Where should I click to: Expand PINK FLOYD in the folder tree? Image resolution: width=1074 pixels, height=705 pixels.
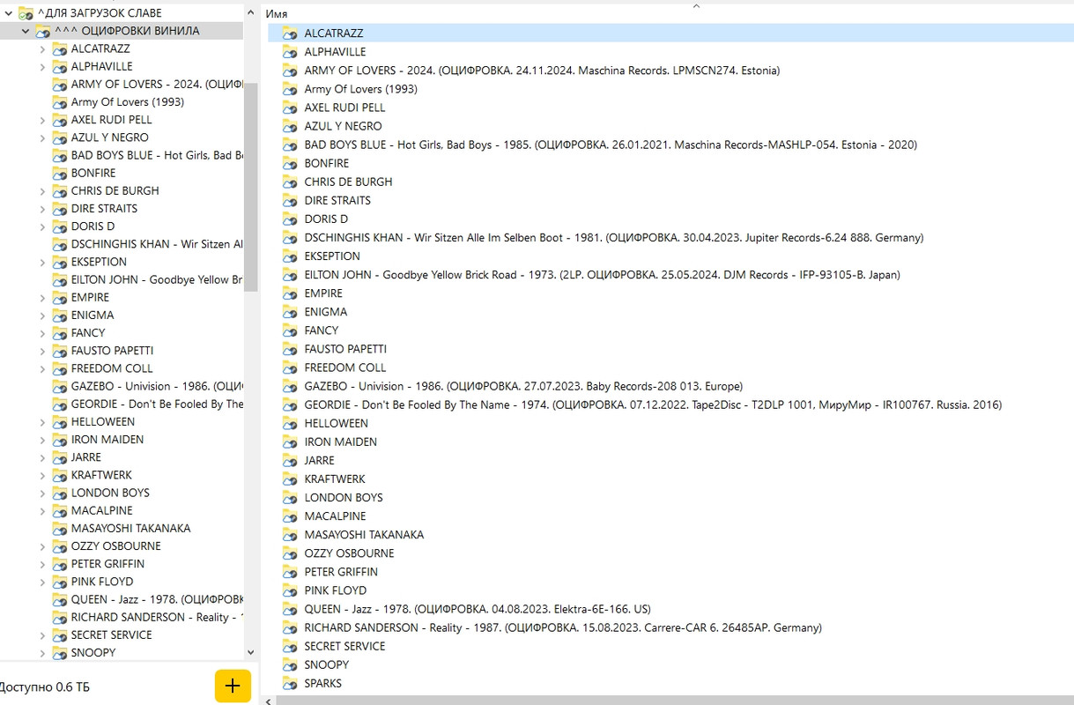(42, 582)
